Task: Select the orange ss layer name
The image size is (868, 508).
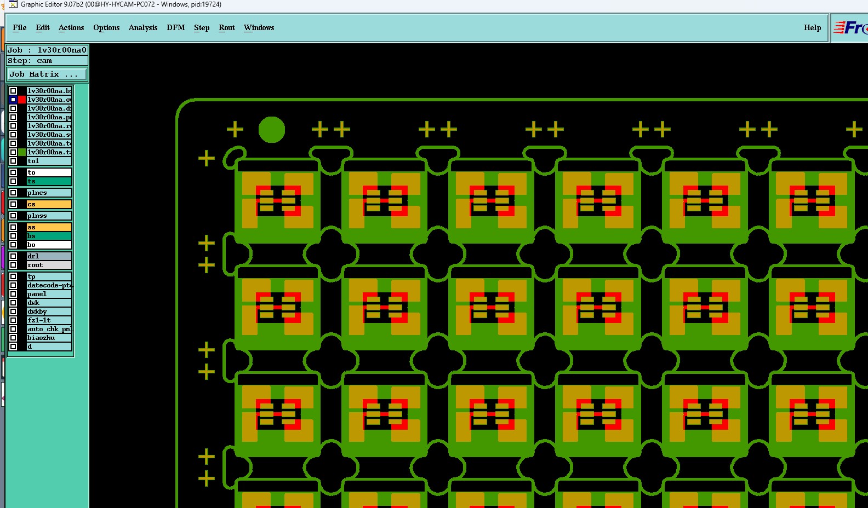Action: pos(49,227)
